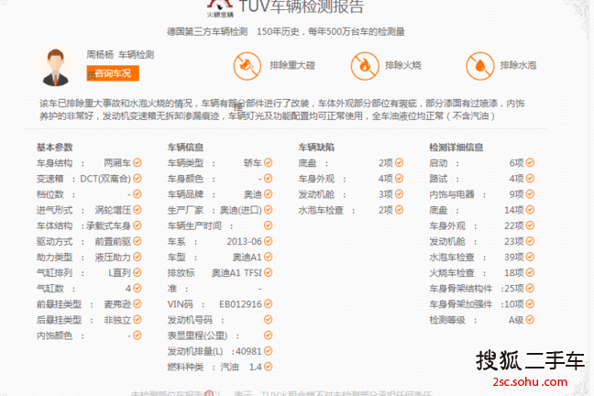Click the 车辆缺陷 section heading
Viewport: 594px width, 396px height.
coord(316,148)
